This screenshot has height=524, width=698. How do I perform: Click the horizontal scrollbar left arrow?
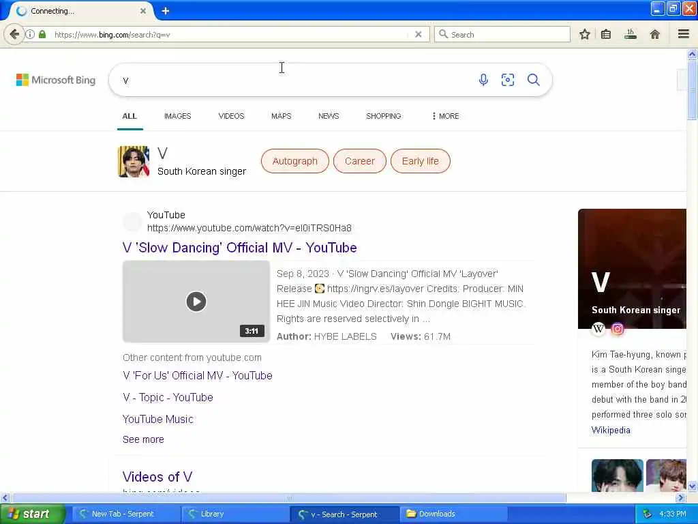pyautogui.click(x=5, y=497)
